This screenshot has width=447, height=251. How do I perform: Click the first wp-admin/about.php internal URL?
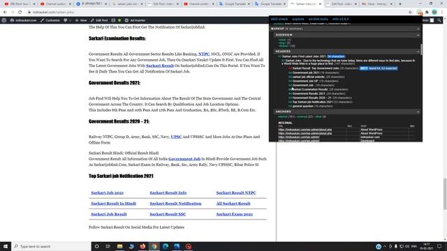click(x=305, y=130)
